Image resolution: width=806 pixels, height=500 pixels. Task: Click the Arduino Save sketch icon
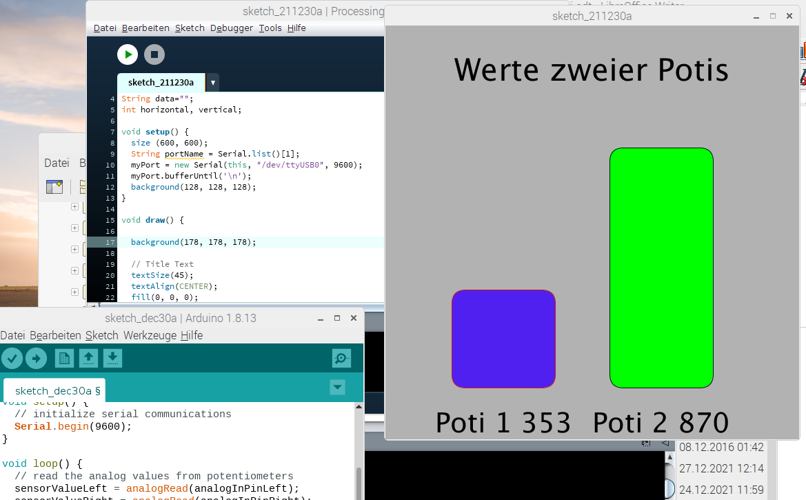(x=112, y=358)
